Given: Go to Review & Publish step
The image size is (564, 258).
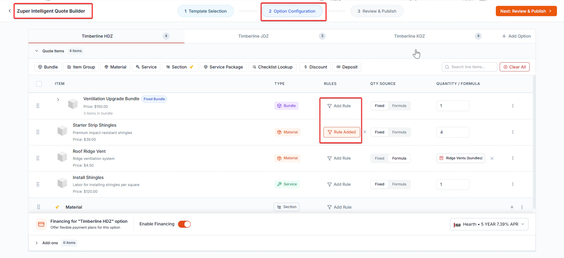Looking at the screenshot, I should (x=377, y=11).
